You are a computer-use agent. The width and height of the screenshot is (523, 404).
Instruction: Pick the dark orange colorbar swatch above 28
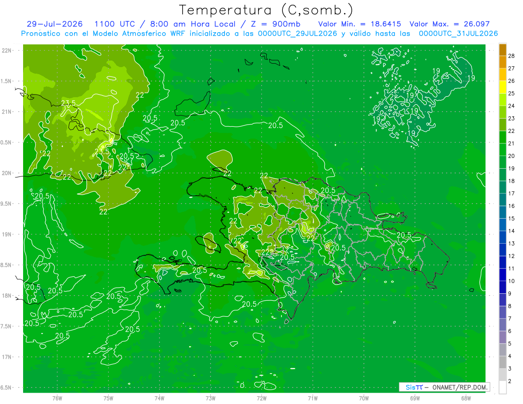(x=503, y=50)
